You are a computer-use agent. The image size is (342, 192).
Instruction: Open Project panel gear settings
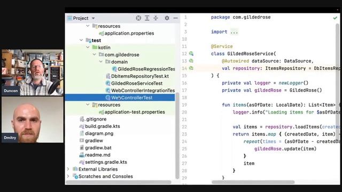[x=167, y=18]
